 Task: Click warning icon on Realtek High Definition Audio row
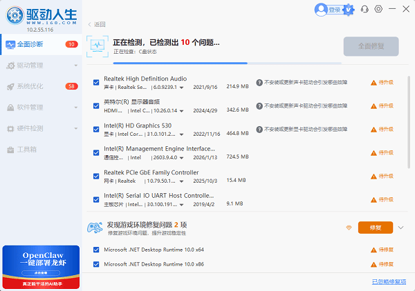coord(373,83)
